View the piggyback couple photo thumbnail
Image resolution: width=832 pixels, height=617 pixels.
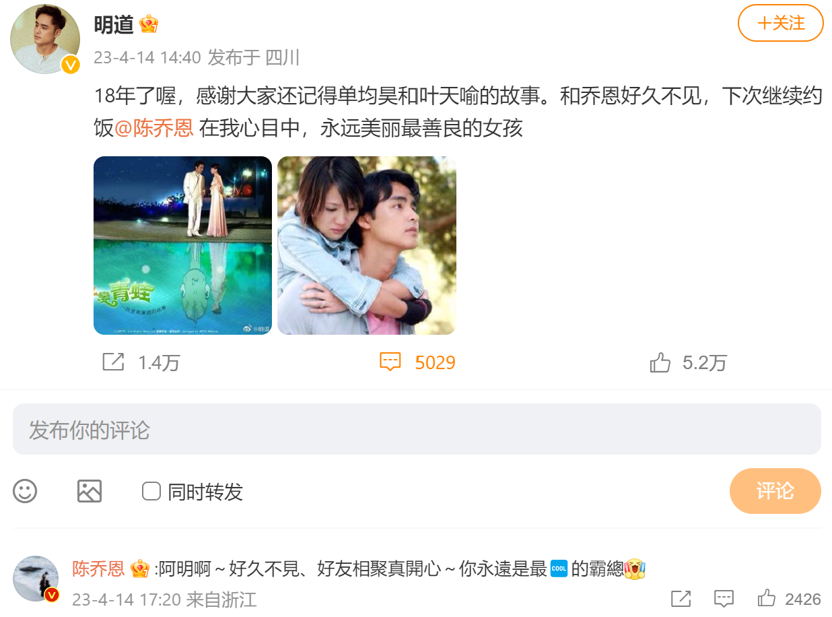click(367, 245)
